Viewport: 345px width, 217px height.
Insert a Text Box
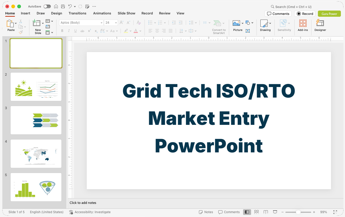click(x=248, y=31)
